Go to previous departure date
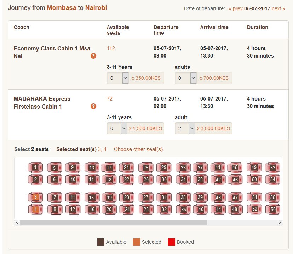The image size is (293, 254). click(x=235, y=8)
